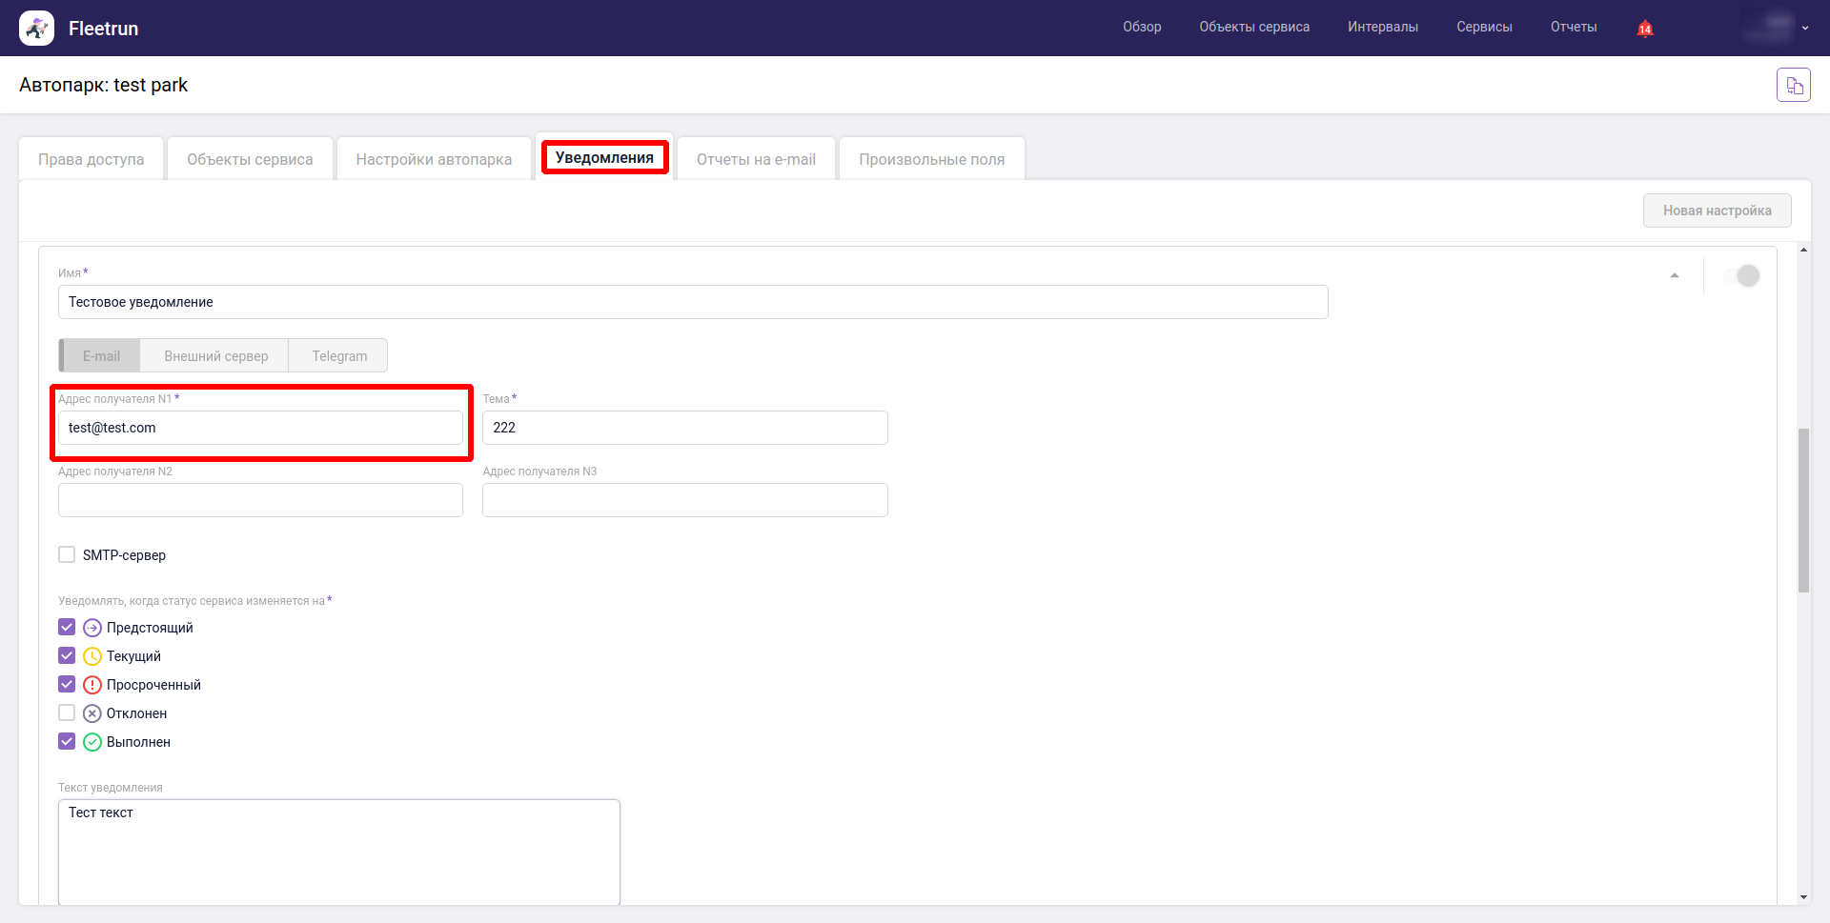Click the Overdue status exclamation icon

(92, 685)
